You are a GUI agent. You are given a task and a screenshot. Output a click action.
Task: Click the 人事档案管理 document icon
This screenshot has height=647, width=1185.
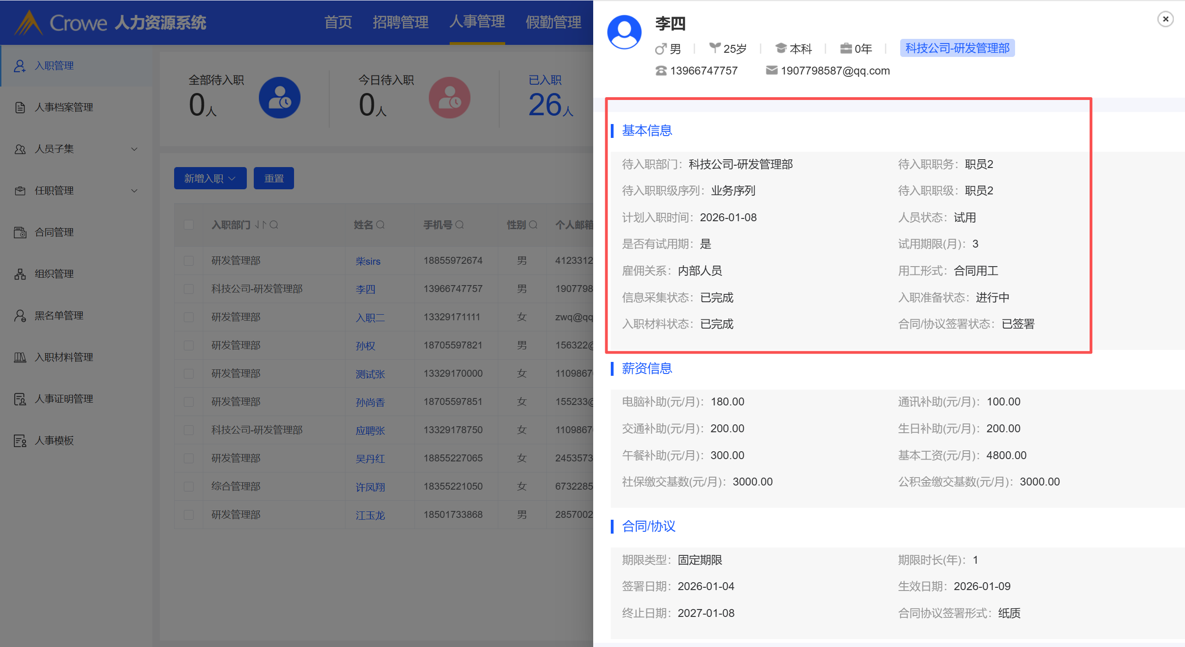(20, 107)
